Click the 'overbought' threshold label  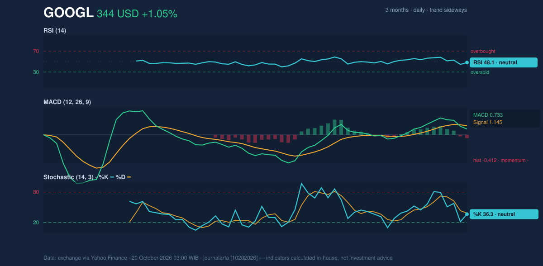point(483,51)
